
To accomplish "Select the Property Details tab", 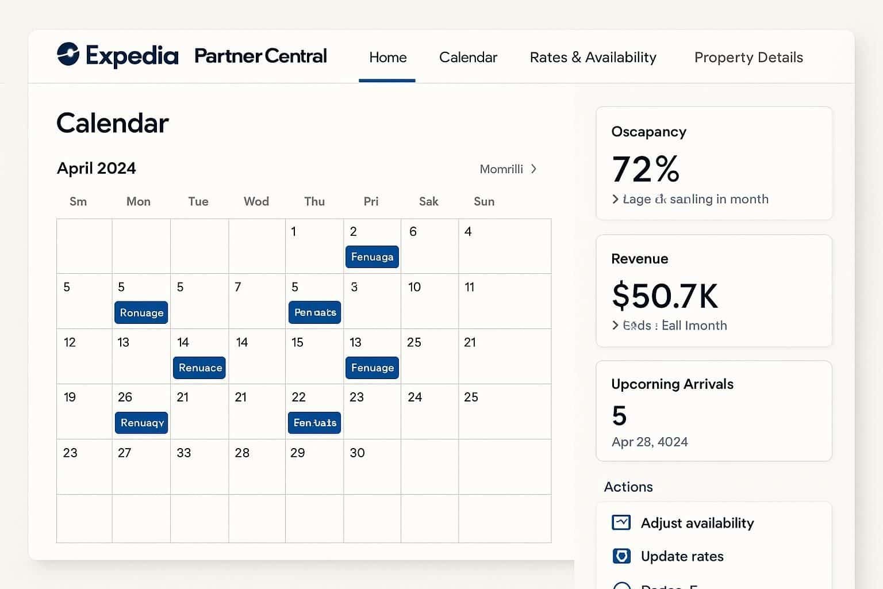I will 748,58.
